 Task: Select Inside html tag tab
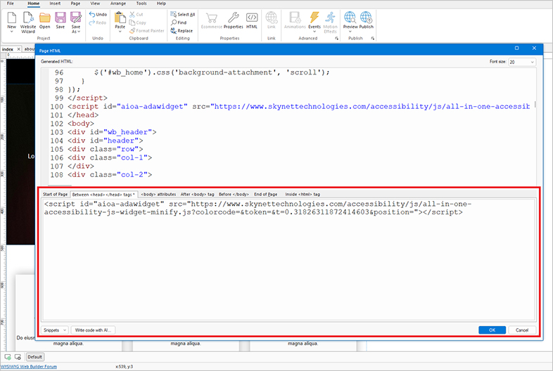pyautogui.click(x=303, y=194)
